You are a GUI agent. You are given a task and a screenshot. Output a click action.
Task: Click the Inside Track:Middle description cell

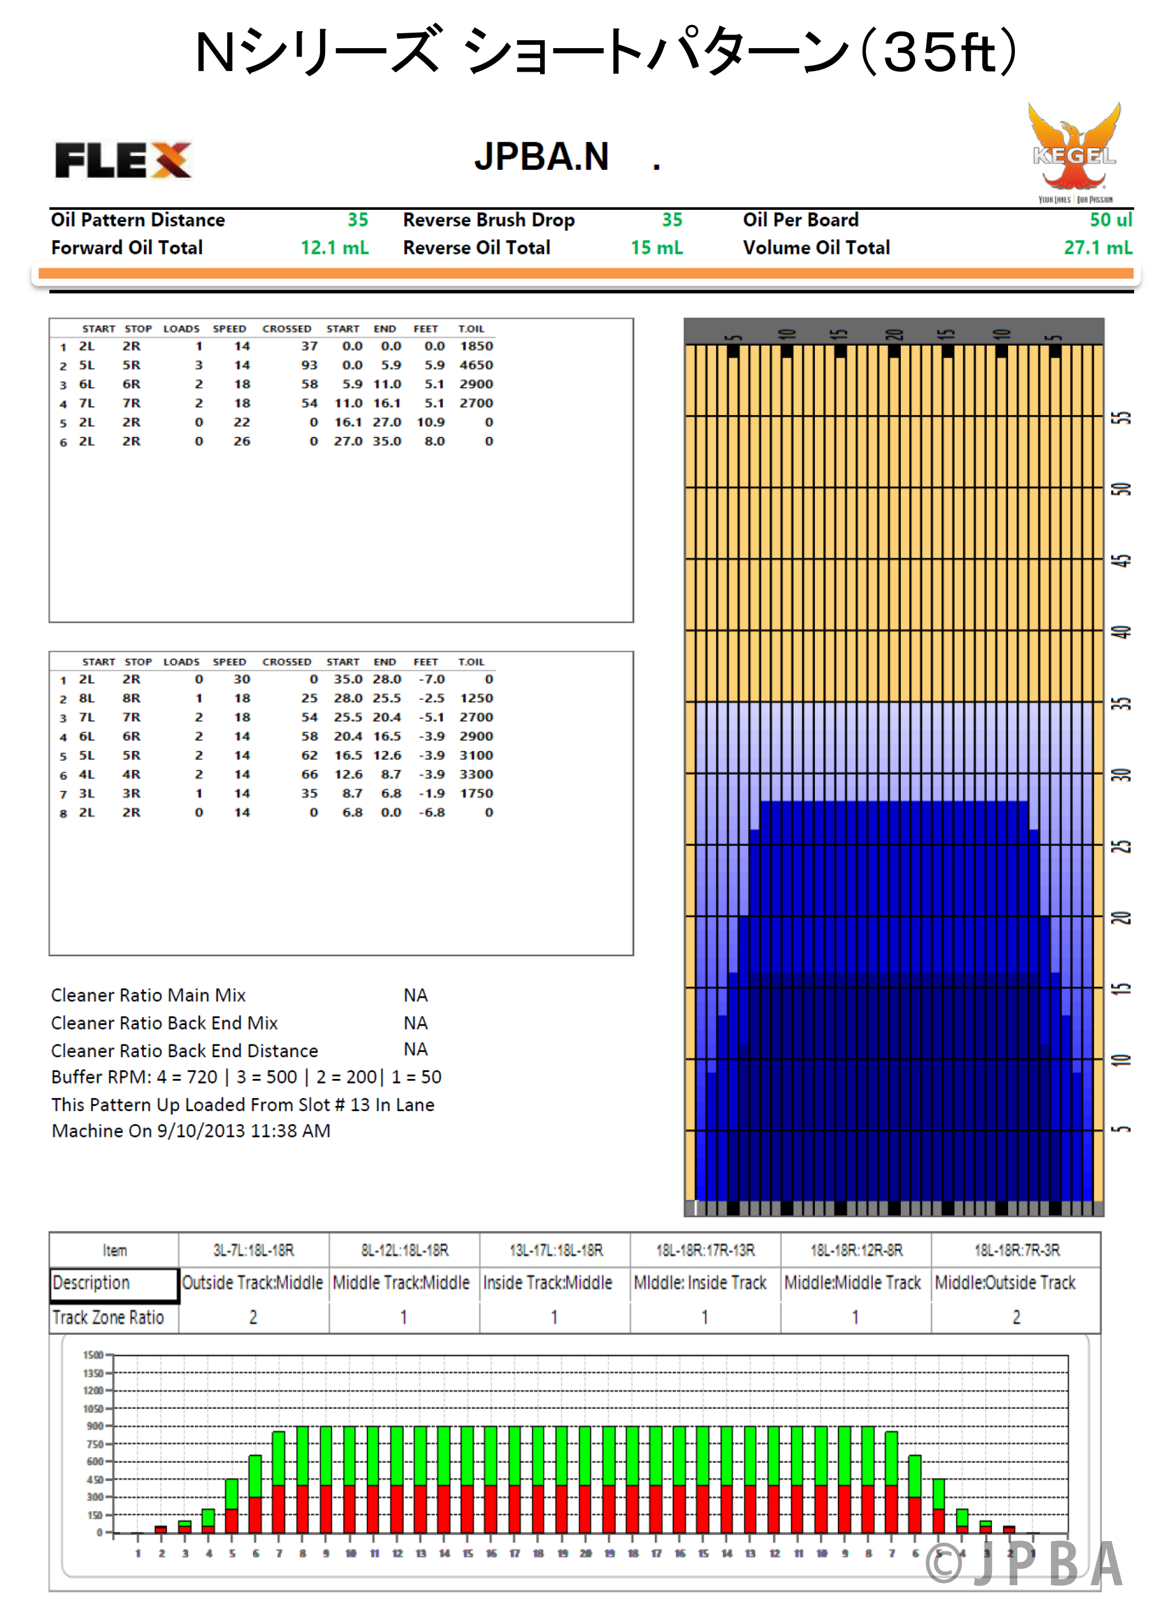point(554,1283)
